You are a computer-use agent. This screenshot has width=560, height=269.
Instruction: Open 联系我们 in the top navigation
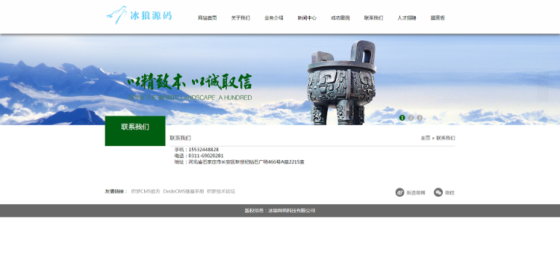coord(373,18)
